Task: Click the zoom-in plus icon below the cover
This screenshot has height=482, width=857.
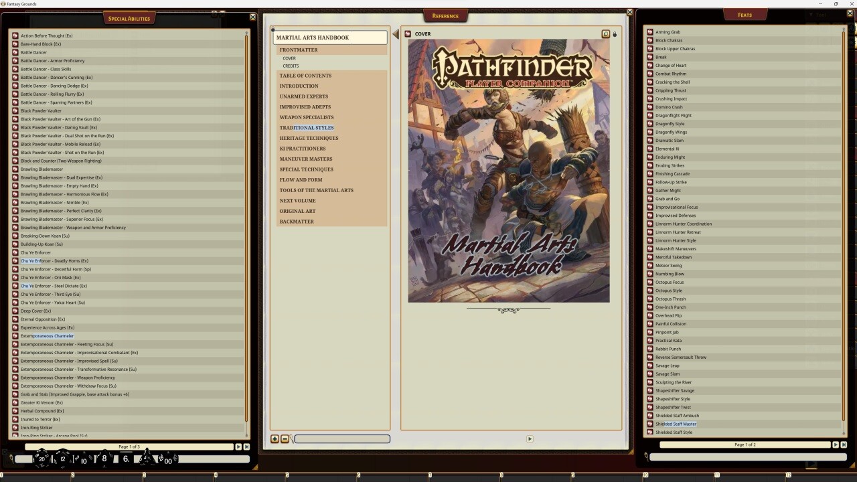Action: tap(275, 438)
